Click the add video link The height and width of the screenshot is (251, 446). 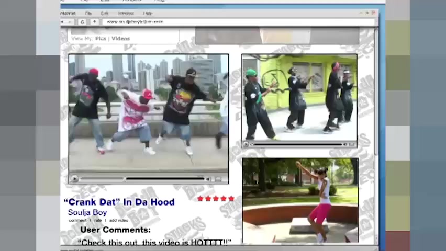pos(119,220)
